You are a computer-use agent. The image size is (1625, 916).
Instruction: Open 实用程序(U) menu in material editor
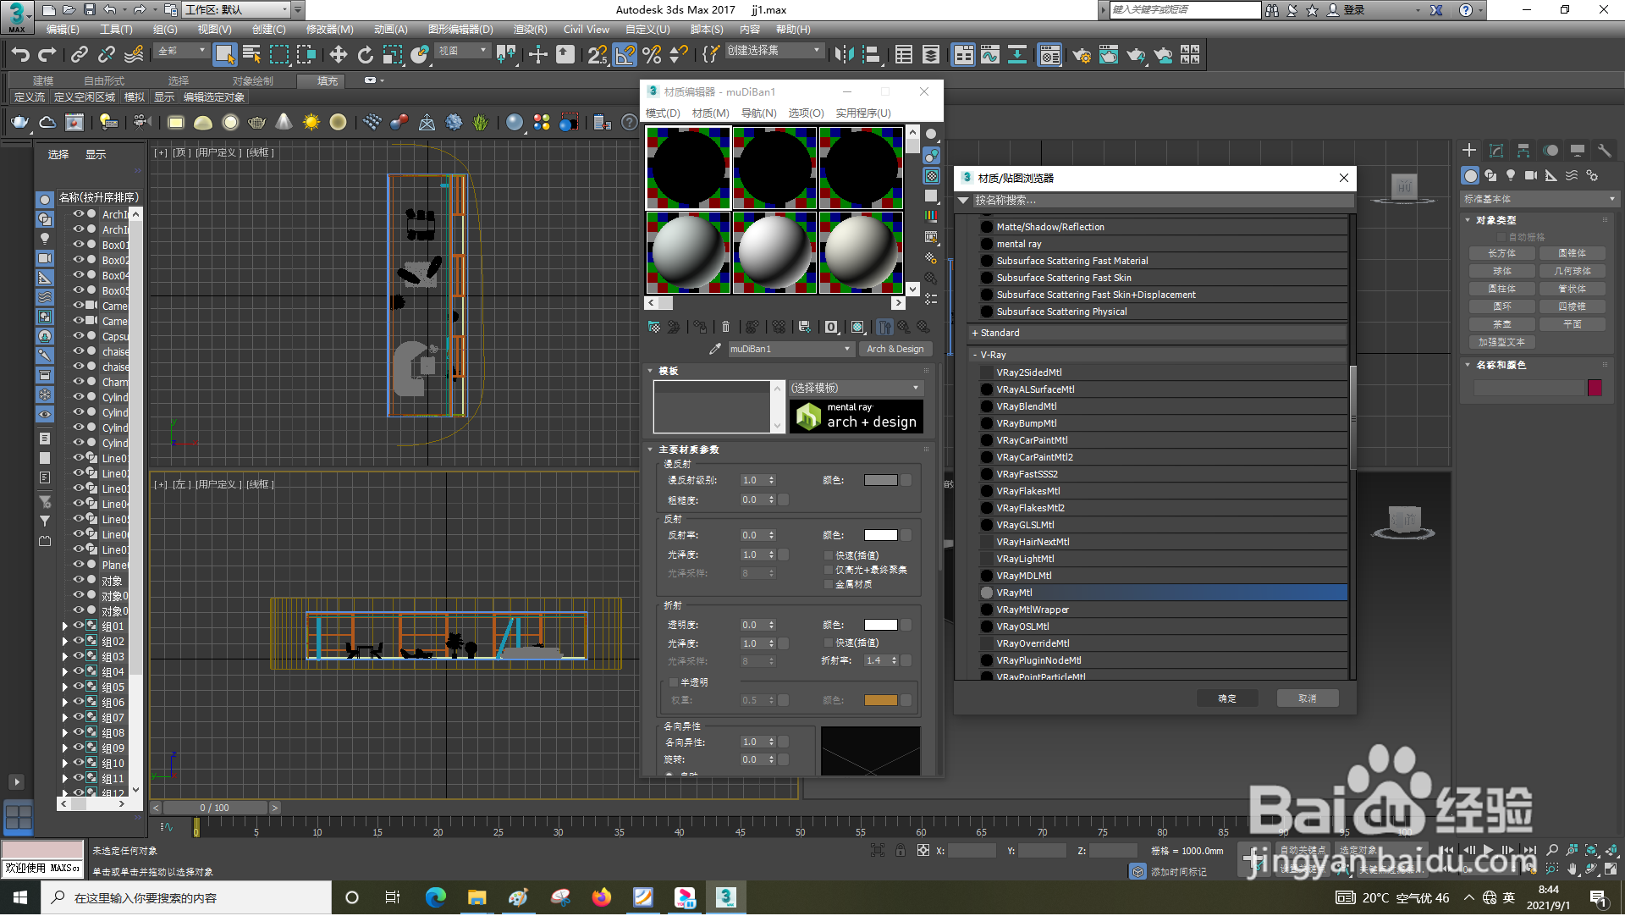pos(863,113)
